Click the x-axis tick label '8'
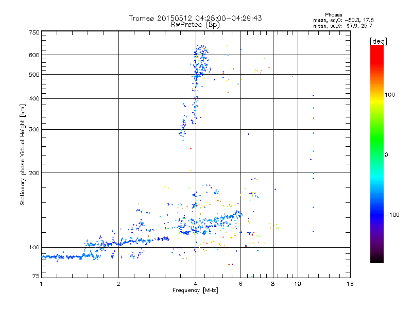 (273, 284)
